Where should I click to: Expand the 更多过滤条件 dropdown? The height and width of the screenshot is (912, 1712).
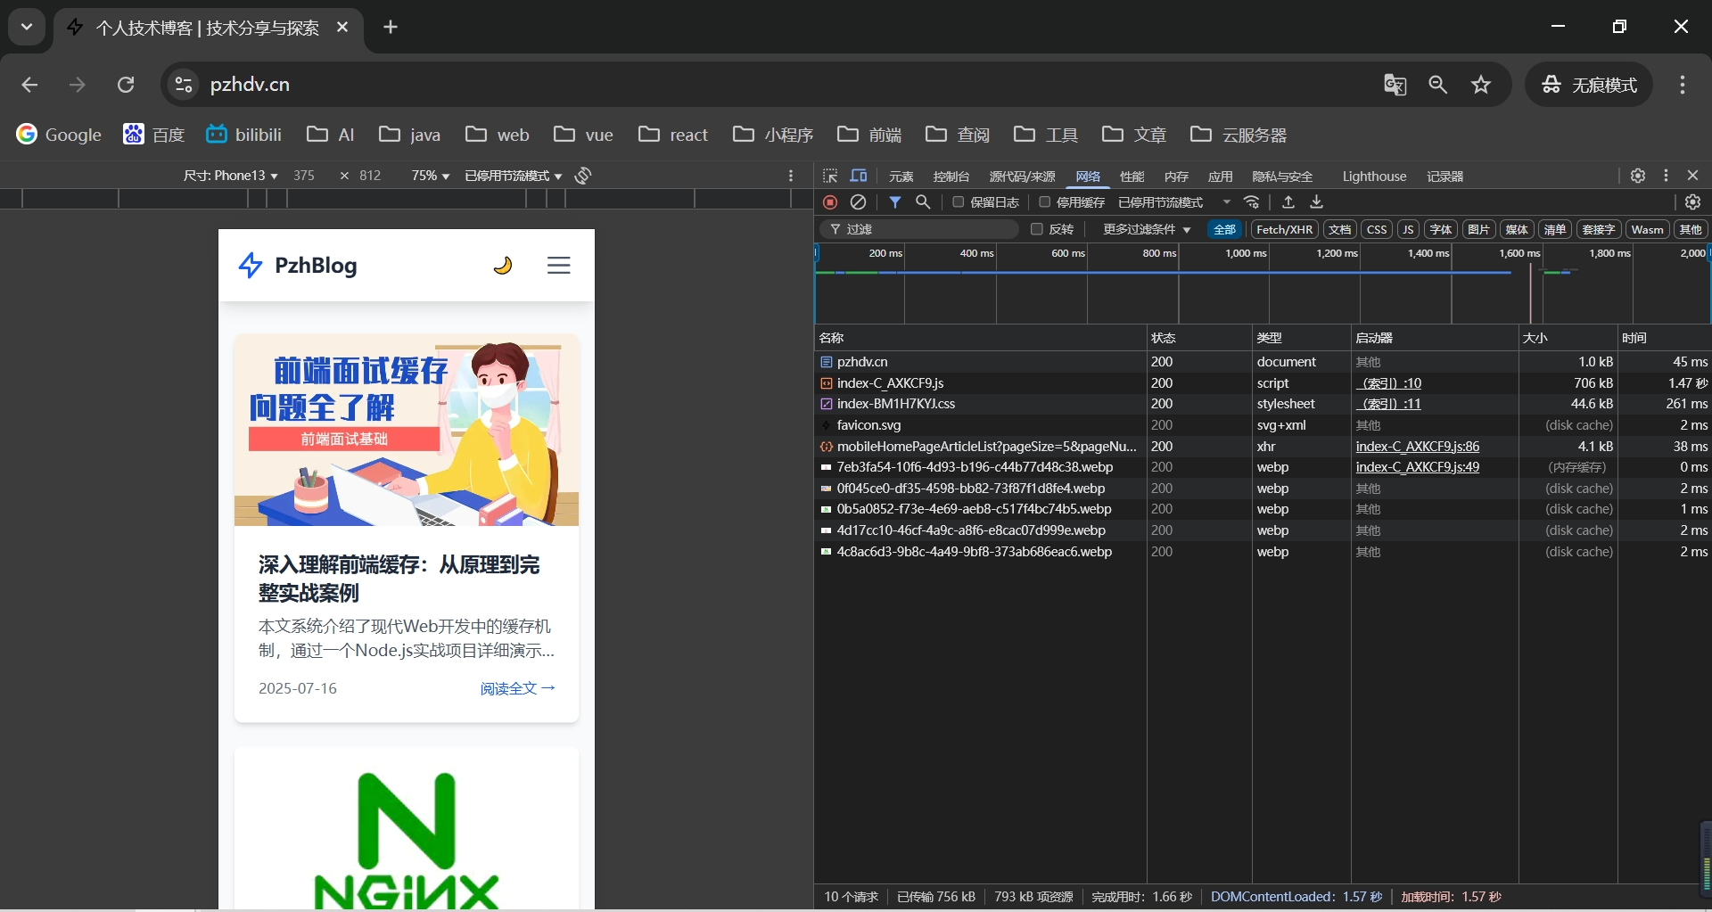coord(1146,229)
